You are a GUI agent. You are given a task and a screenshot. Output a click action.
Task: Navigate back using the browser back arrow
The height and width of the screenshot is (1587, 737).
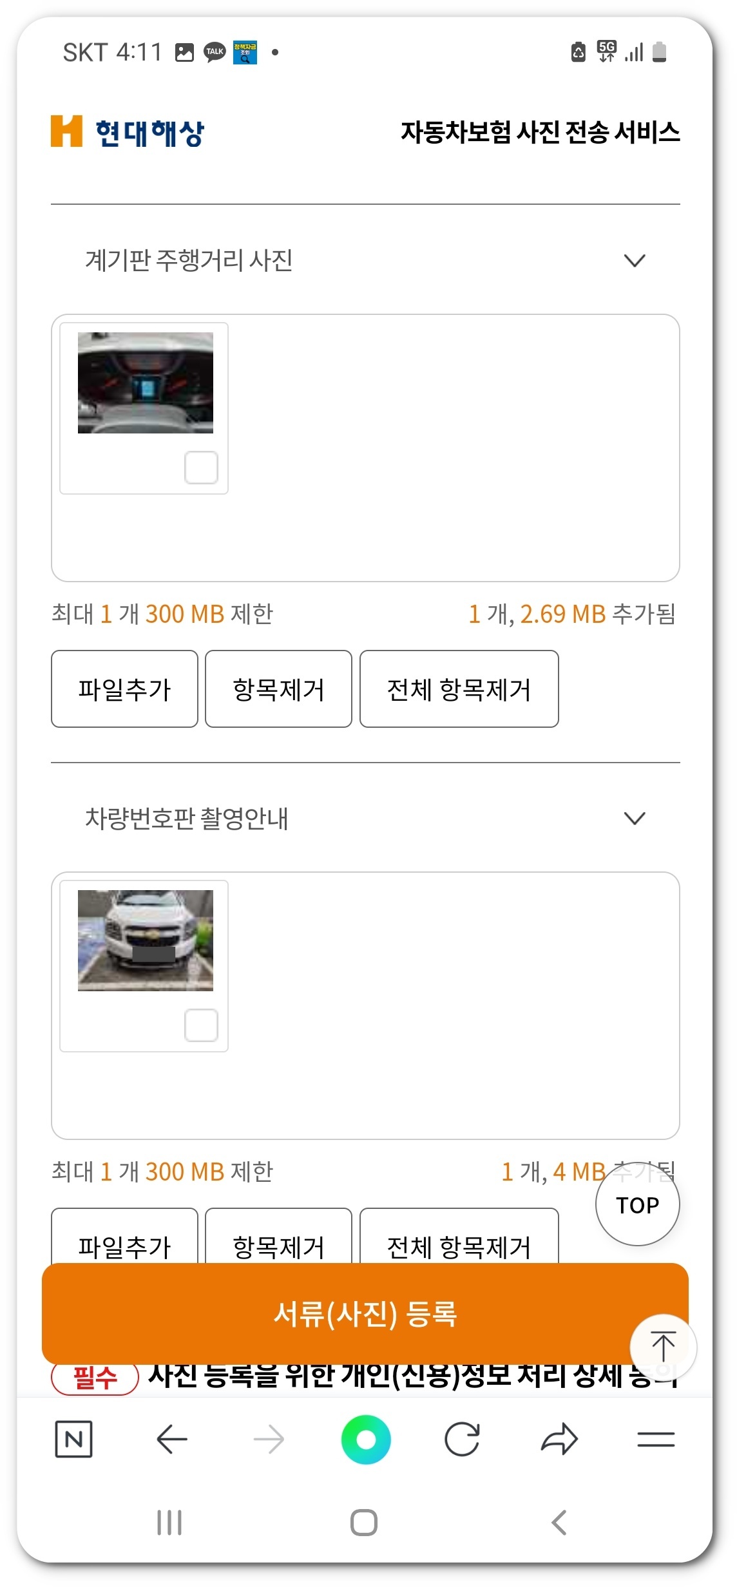171,1438
